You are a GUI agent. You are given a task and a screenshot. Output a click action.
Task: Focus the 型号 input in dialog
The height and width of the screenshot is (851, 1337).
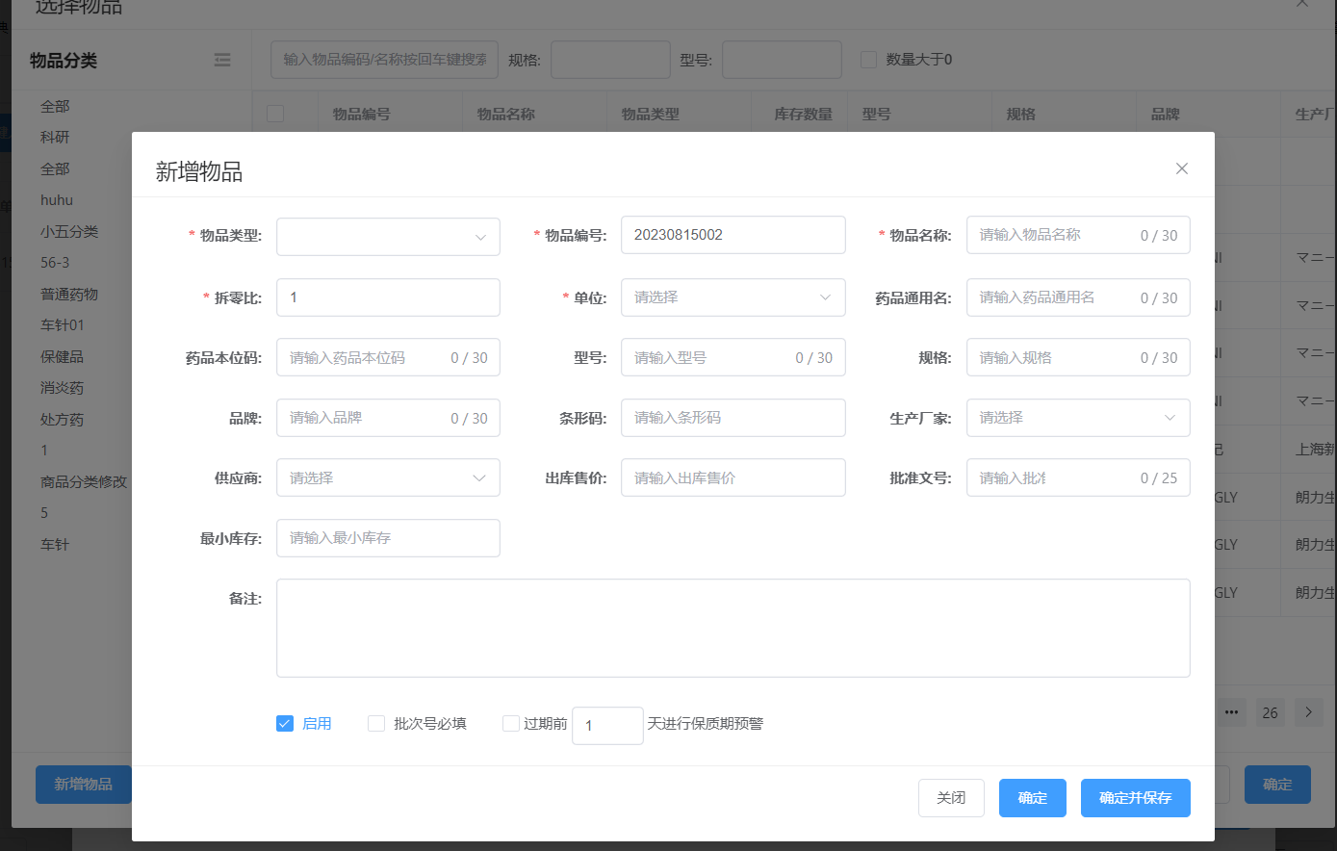point(733,357)
